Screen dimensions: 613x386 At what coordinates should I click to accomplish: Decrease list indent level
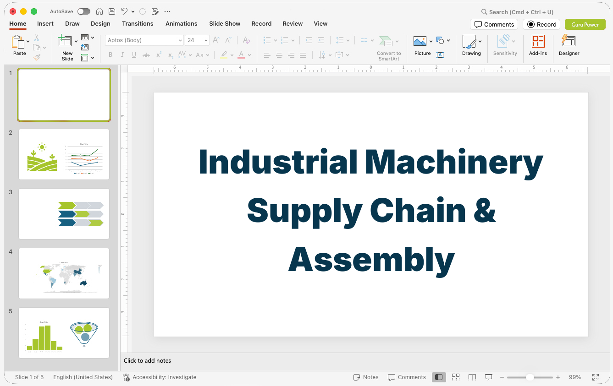coord(309,40)
